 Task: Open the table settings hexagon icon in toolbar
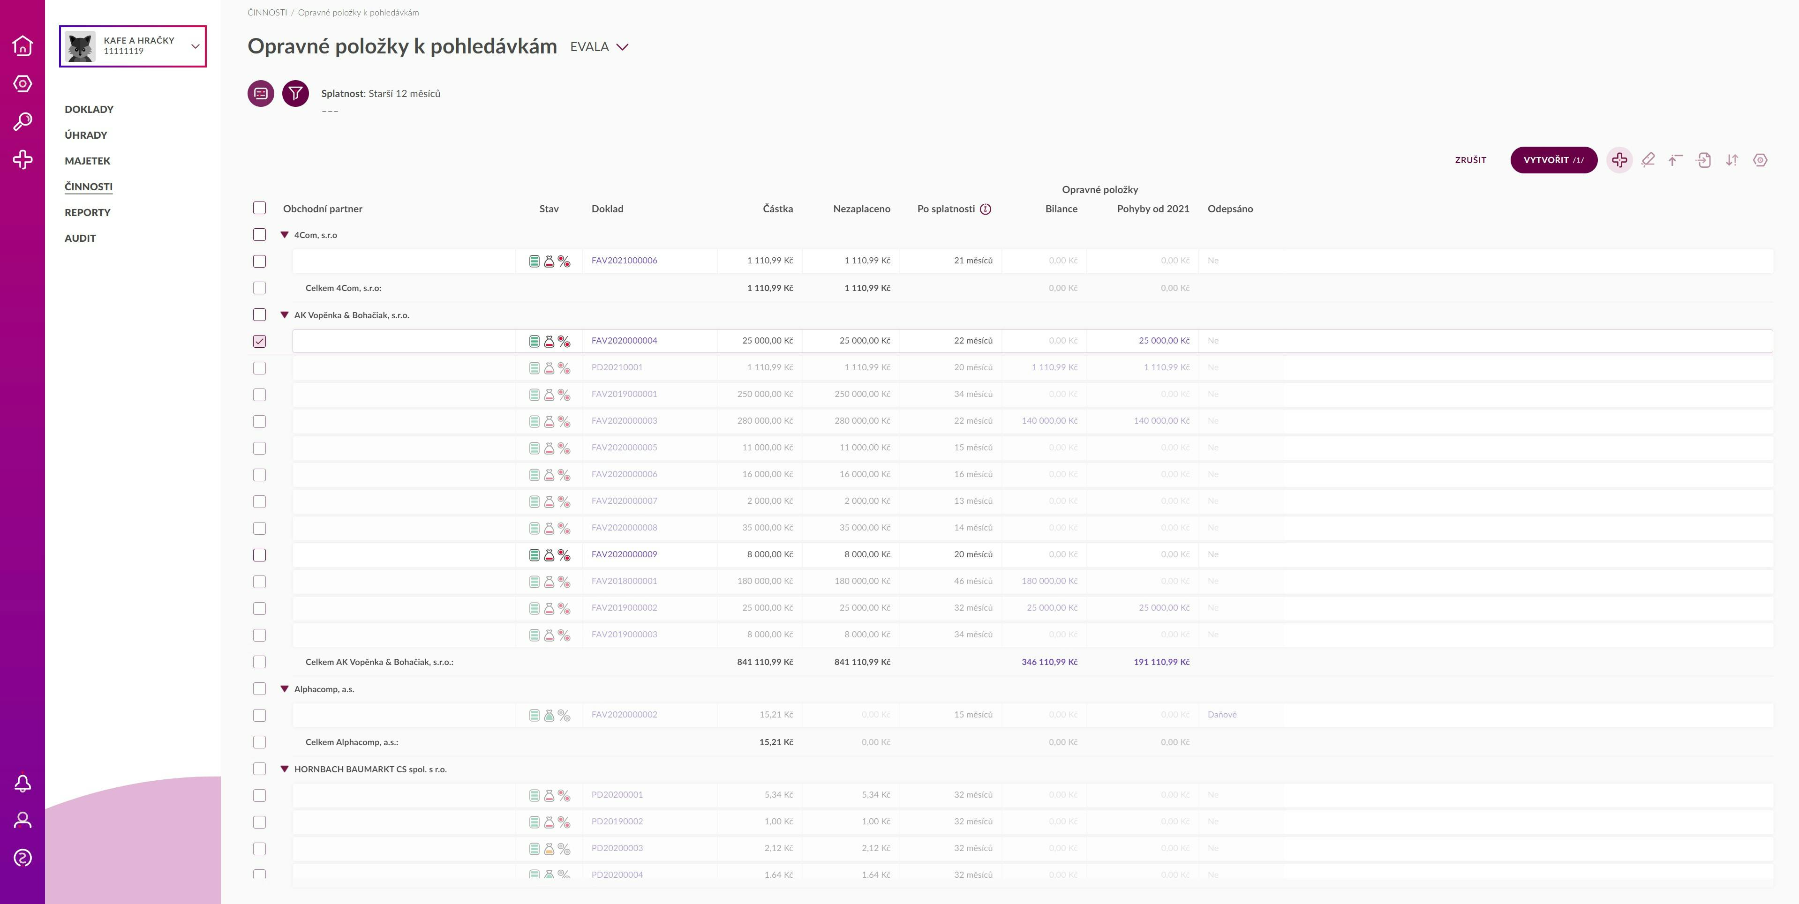[x=1760, y=160]
